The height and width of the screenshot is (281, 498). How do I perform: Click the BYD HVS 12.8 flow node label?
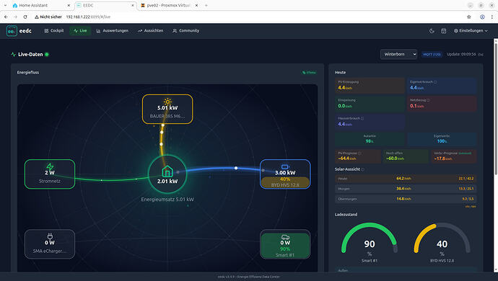[285, 185]
